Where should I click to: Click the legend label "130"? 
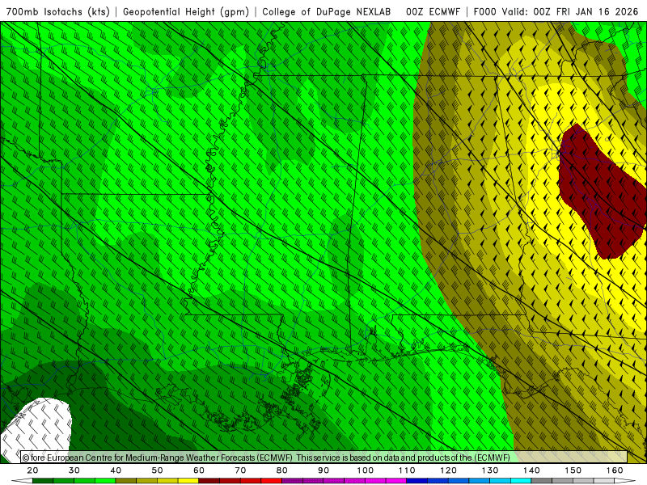(490, 470)
